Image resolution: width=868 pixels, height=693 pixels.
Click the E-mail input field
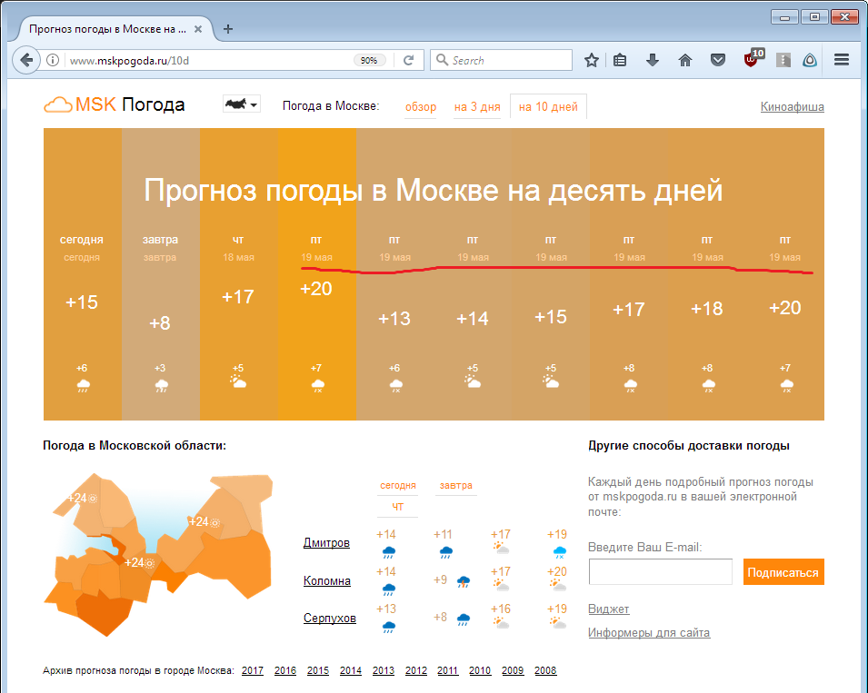[660, 571]
